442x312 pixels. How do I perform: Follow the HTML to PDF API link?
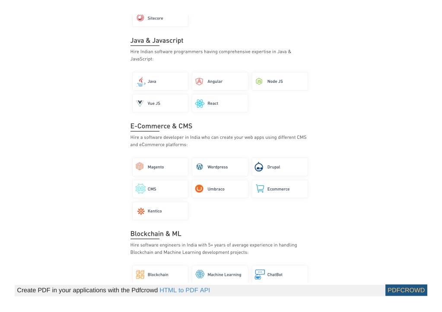(x=184, y=290)
